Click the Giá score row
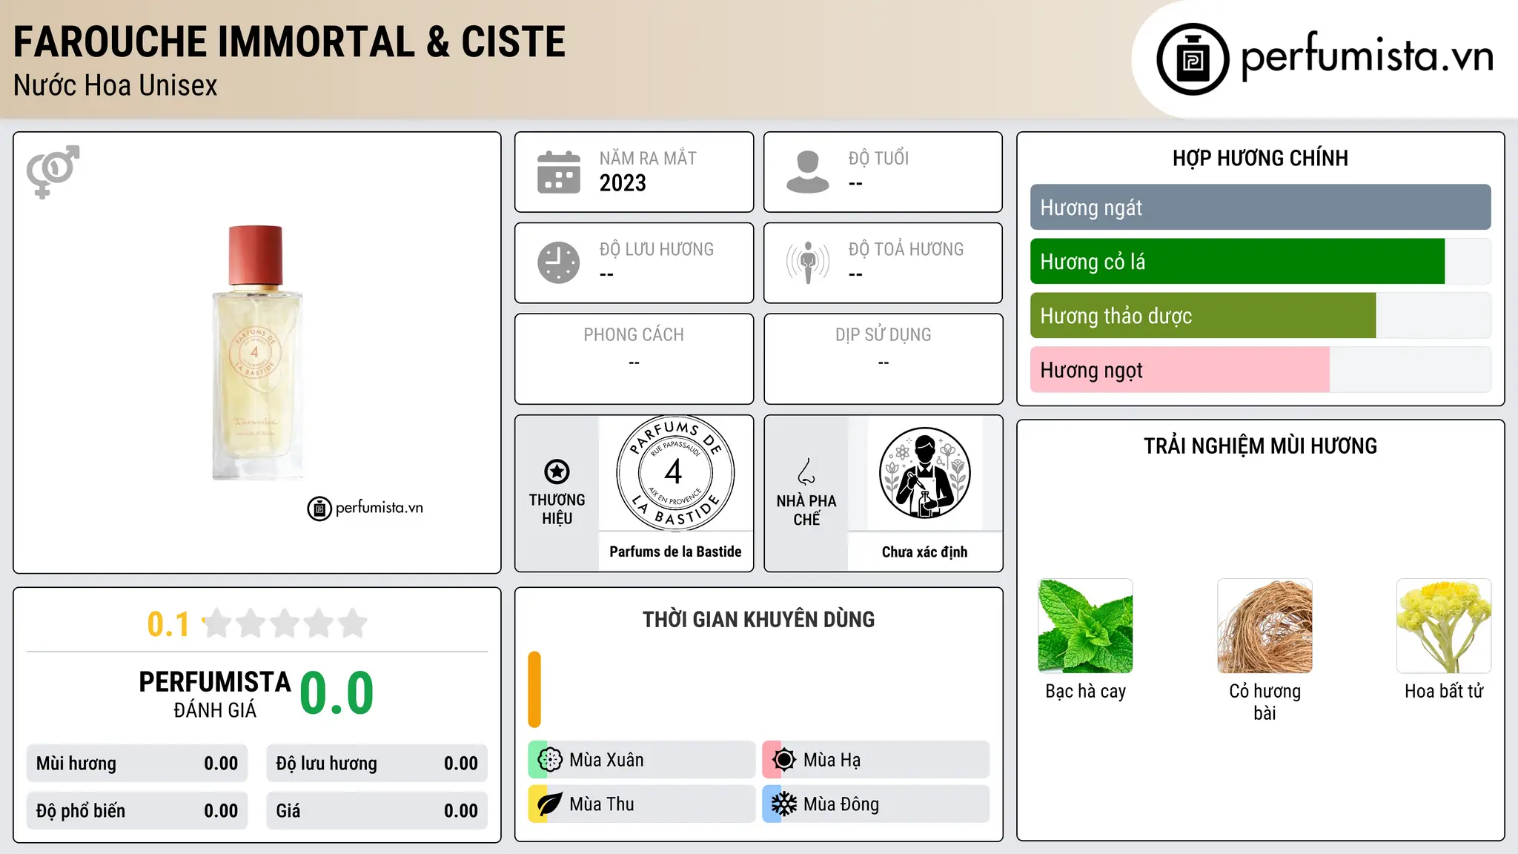Viewport: 1518px width, 854px height. click(x=377, y=811)
